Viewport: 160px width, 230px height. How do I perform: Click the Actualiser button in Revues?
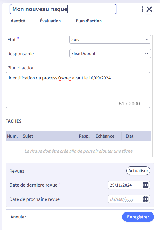(x=138, y=171)
